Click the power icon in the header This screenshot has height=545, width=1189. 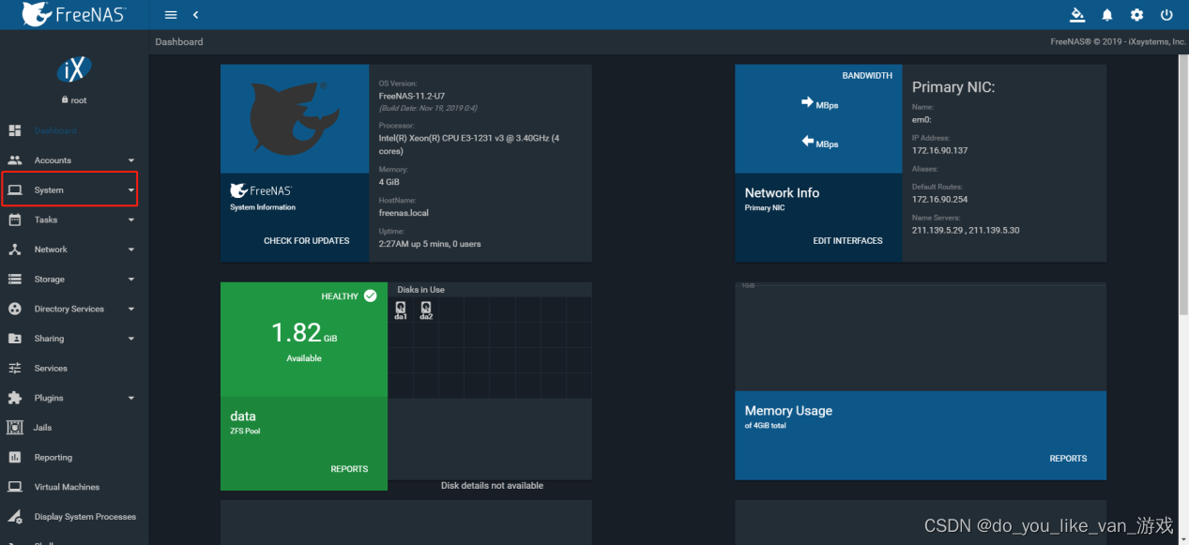pos(1167,15)
